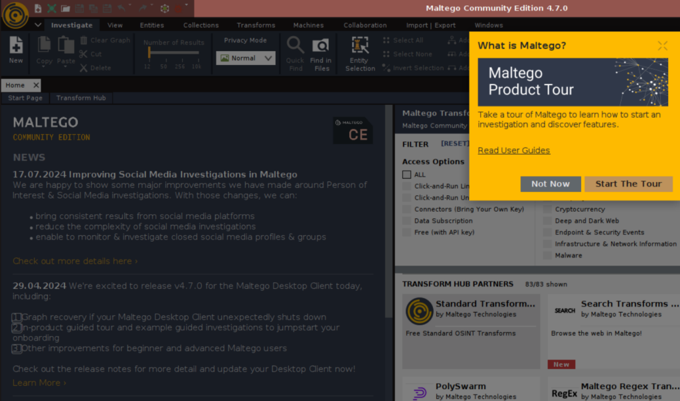Tick the ALL access options checkbox

[406, 175]
